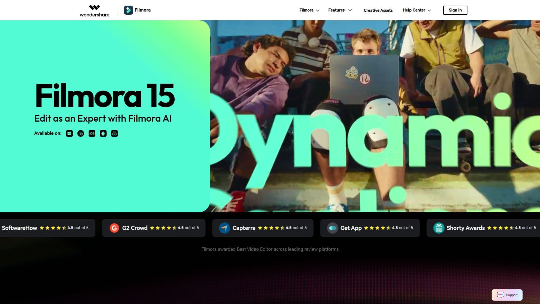Expand the Help Center menu chevron
Image resolution: width=540 pixels, height=304 pixels.
pyautogui.click(x=429, y=10)
